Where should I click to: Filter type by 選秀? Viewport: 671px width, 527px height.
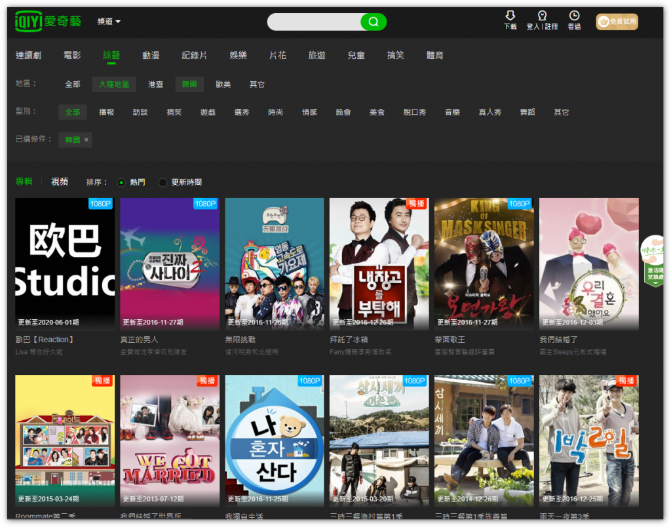pyautogui.click(x=242, y=112)
